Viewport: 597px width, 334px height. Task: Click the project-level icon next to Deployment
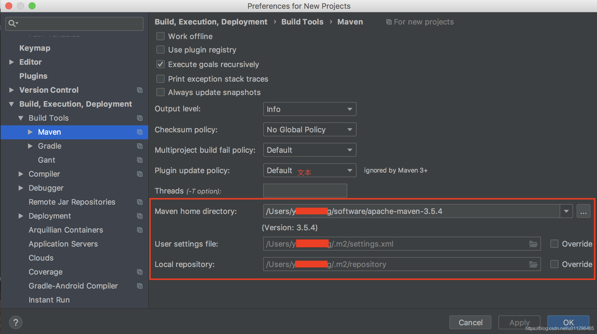pyautogui.click(x=140, y=216)
